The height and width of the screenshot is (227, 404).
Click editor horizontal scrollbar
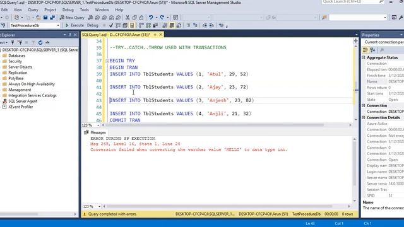215,125
